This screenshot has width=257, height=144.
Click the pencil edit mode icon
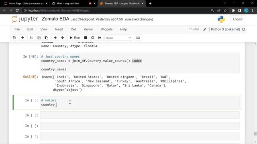pos(205,29)
